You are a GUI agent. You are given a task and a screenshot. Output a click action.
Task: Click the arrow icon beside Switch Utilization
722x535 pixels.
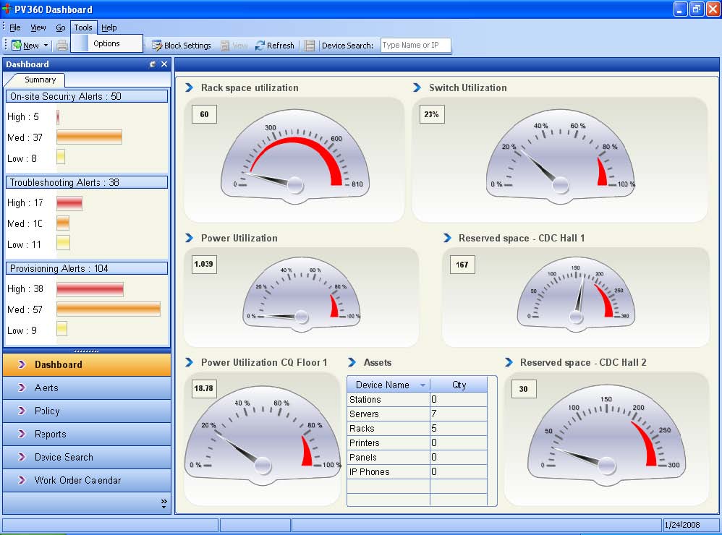[x=417, y=87]
